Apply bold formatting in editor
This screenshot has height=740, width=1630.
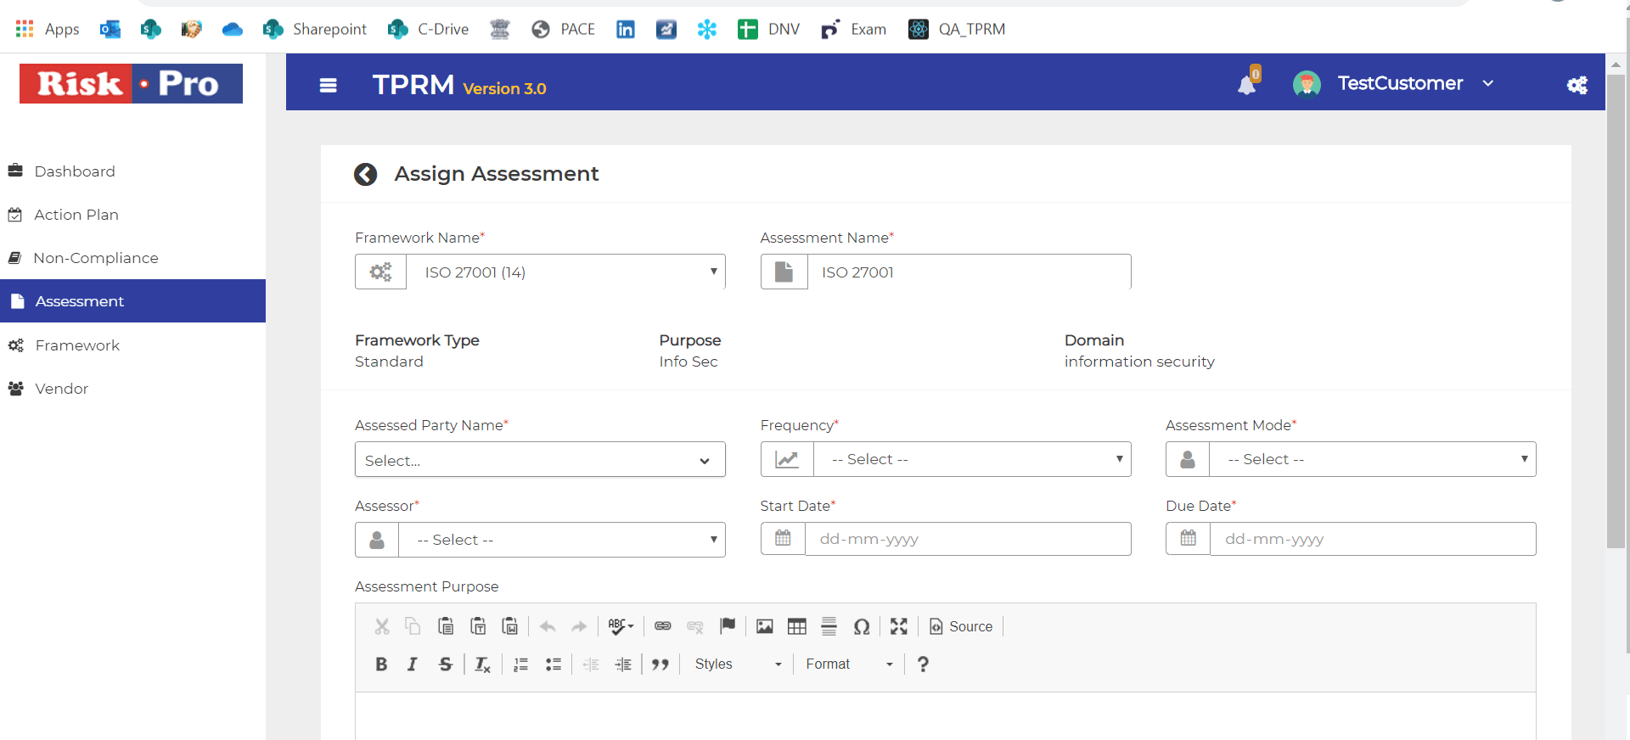click(x=381, y=664)
